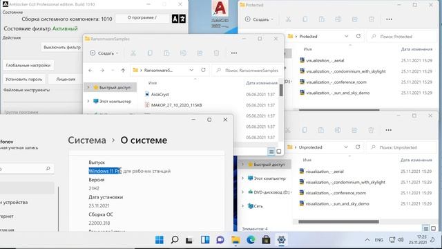Expand This PC in Unprotected sidebar

coord(242,178)
